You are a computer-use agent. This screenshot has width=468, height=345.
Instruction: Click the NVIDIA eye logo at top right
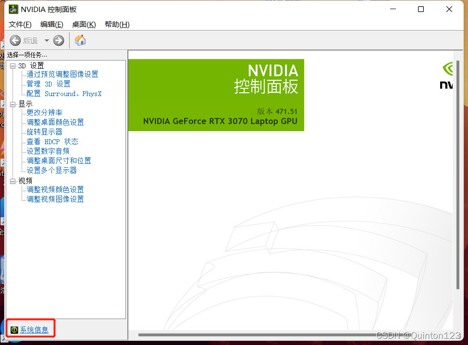[447, 69]
